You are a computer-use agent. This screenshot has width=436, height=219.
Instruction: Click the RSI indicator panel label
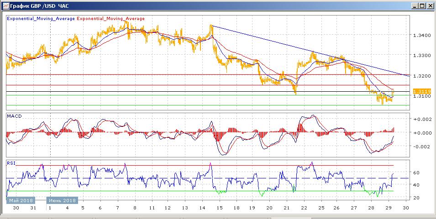11,163
